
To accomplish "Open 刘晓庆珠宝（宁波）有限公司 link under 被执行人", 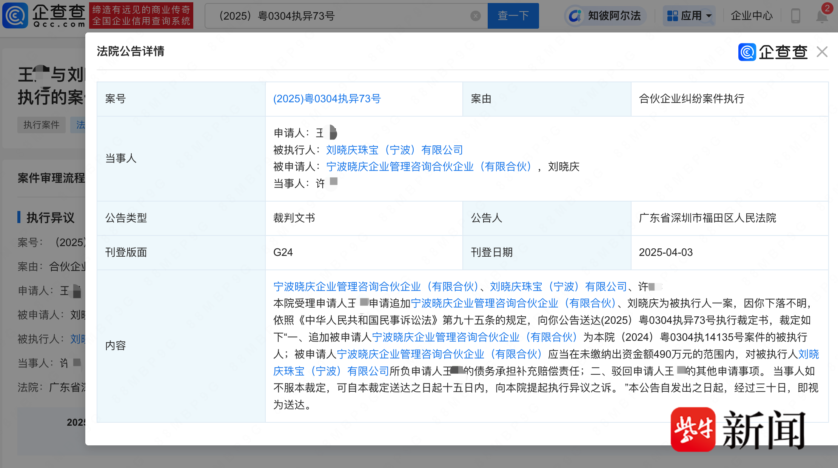I will [x=394, y=150].
